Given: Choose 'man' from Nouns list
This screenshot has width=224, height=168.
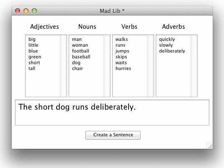Looking at the screenshot, I should click(77, 39).
